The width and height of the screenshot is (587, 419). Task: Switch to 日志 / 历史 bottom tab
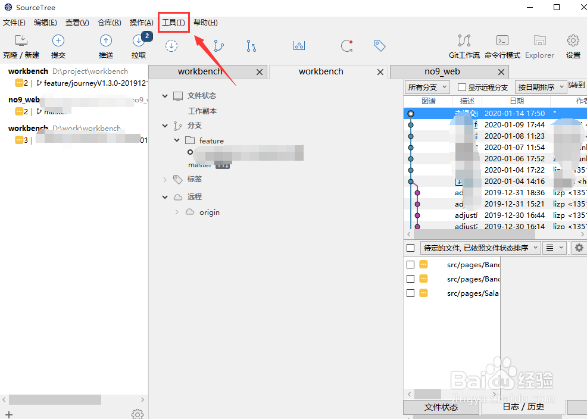click(523, 407)
